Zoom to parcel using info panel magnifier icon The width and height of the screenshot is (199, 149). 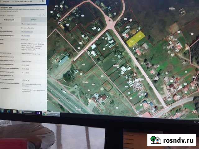(40, 15)
